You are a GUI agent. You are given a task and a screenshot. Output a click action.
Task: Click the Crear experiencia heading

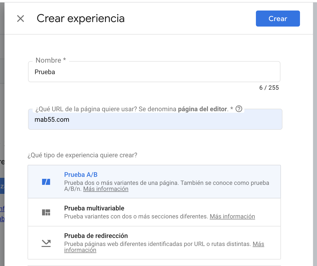coord(81,19)
